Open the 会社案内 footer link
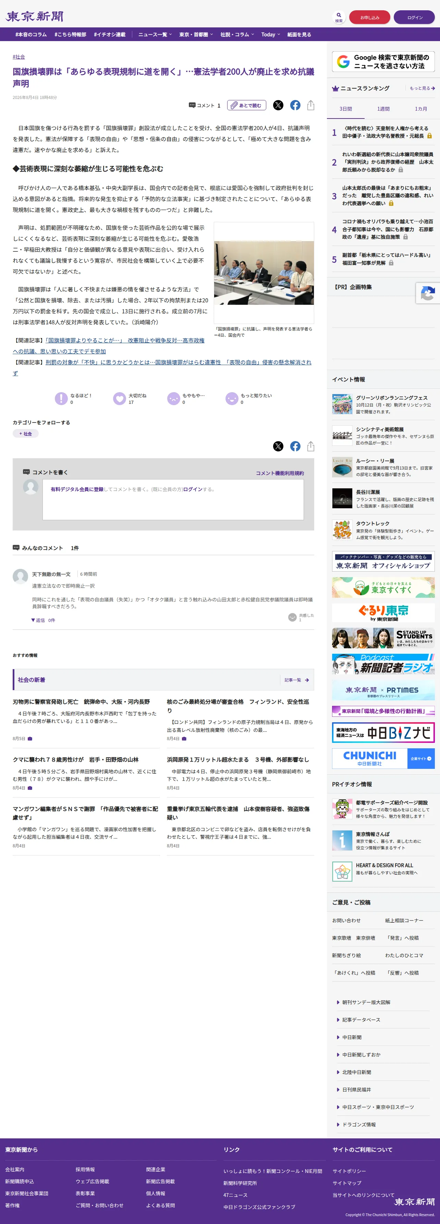The width and height of the screenshot is (440, 1224). click(15, 1169)
